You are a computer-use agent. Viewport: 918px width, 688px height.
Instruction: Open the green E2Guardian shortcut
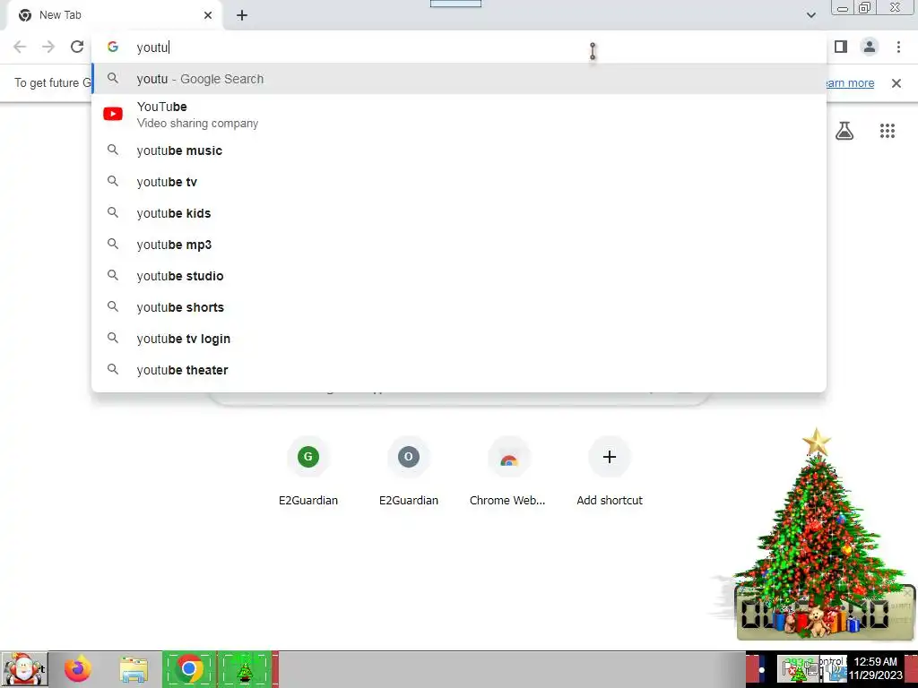[x=308, y=471]
